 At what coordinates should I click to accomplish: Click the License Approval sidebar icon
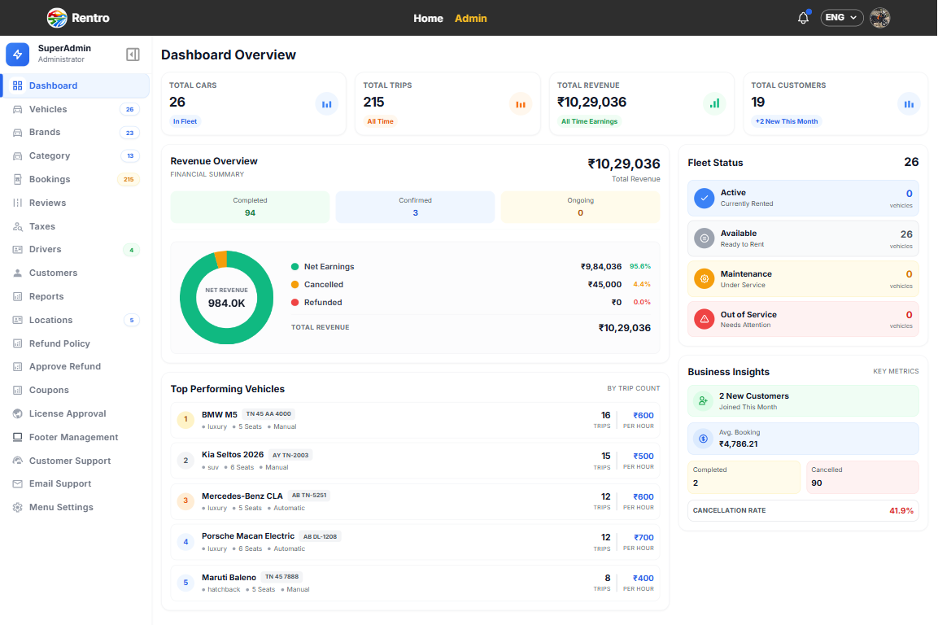click(17, 413)
